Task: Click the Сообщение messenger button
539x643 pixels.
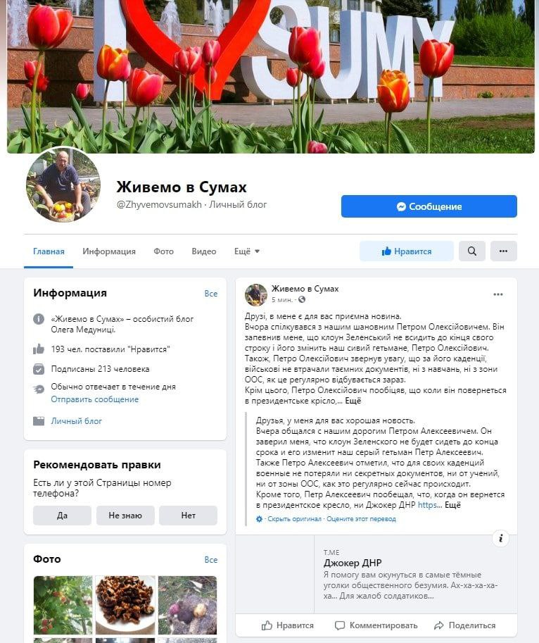Action: pyautogui.click(x=429, y=206)
